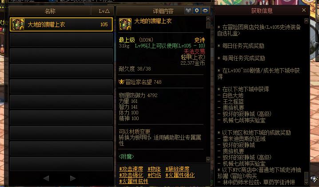Click the #火属性强化 tag link

tap(180, 175)
